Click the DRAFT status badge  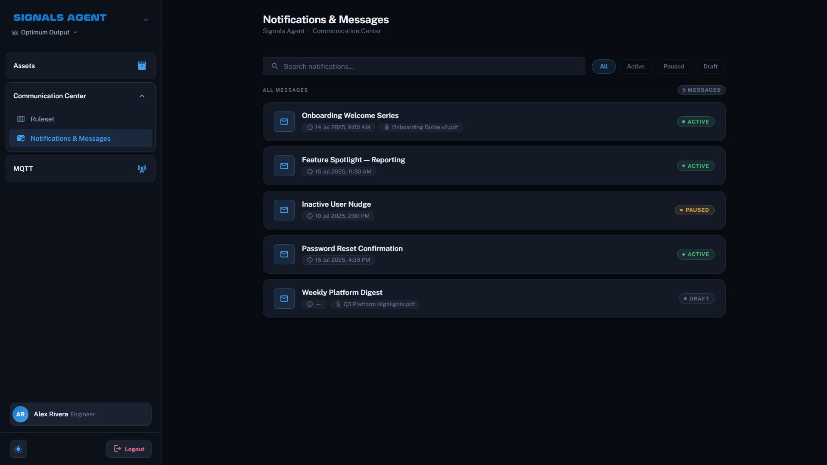tap(696, 299)
